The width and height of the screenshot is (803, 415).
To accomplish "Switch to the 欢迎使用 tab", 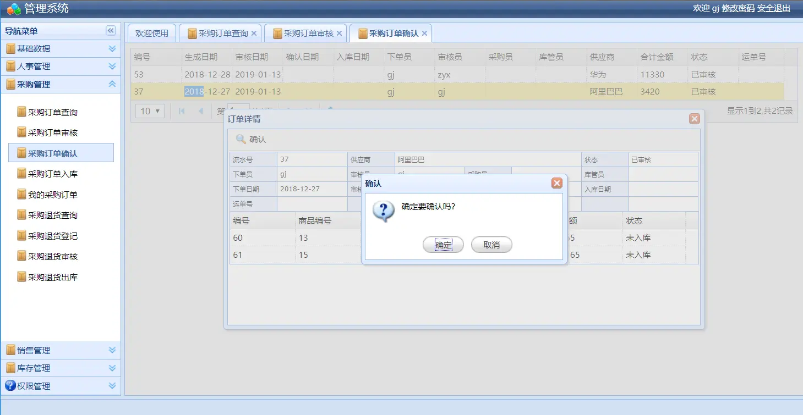I will click(x=152, y=33).
